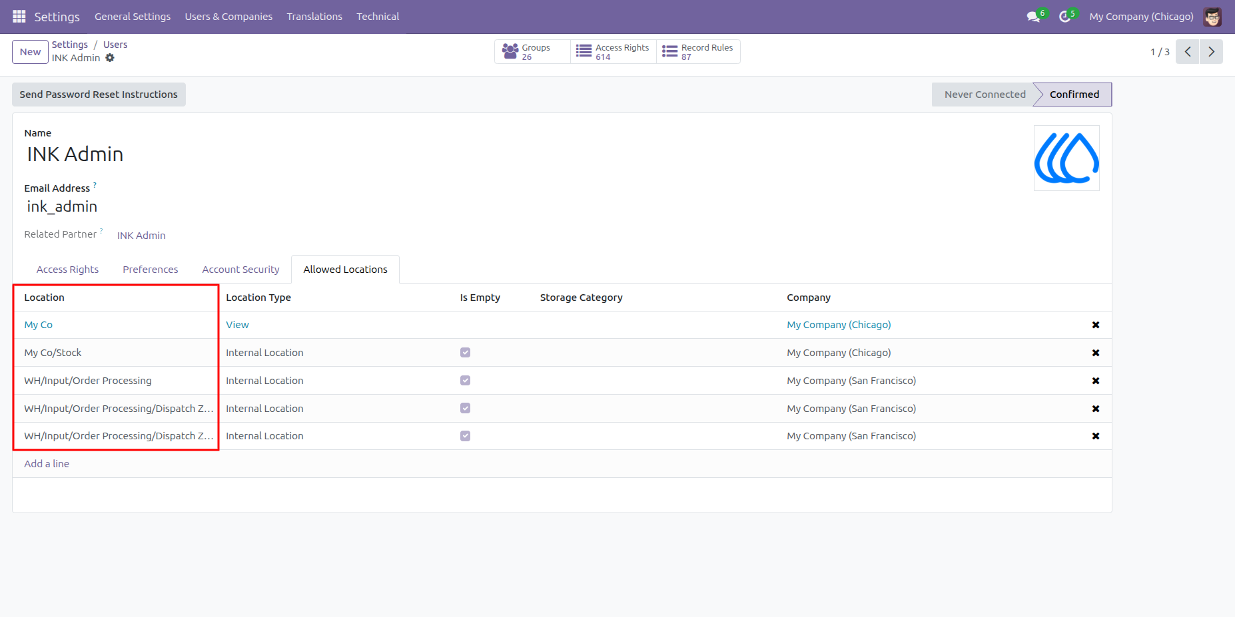Switch to the Access Rights tab
The height and width of the screenshot is (617, 1235).
(67, 270)
